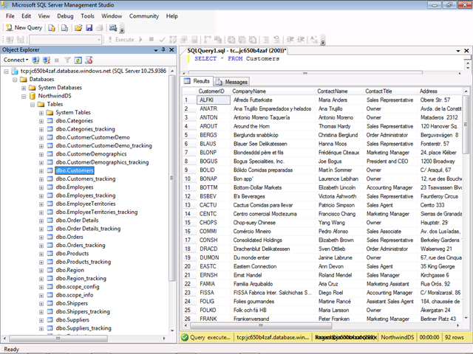This screenshot has width=473, height=354.
Task: Click the Refresh icon in Object Explorer
Action: pos(77,60)
